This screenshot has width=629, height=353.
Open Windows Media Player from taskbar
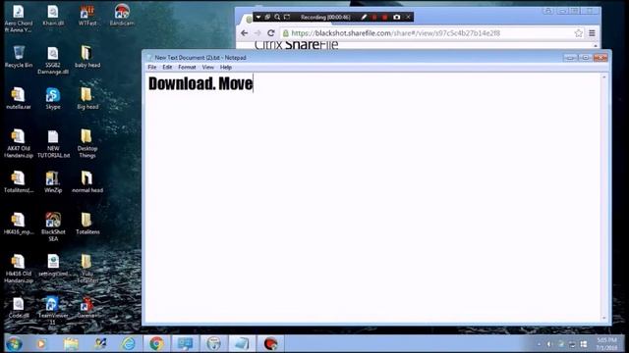point(41,344)
